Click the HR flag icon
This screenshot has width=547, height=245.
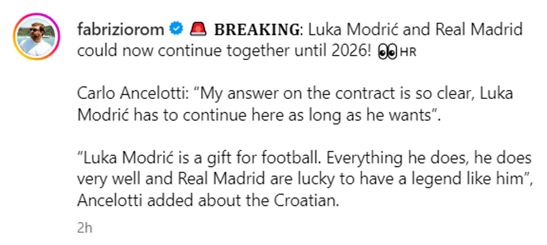tap(409, 52)
